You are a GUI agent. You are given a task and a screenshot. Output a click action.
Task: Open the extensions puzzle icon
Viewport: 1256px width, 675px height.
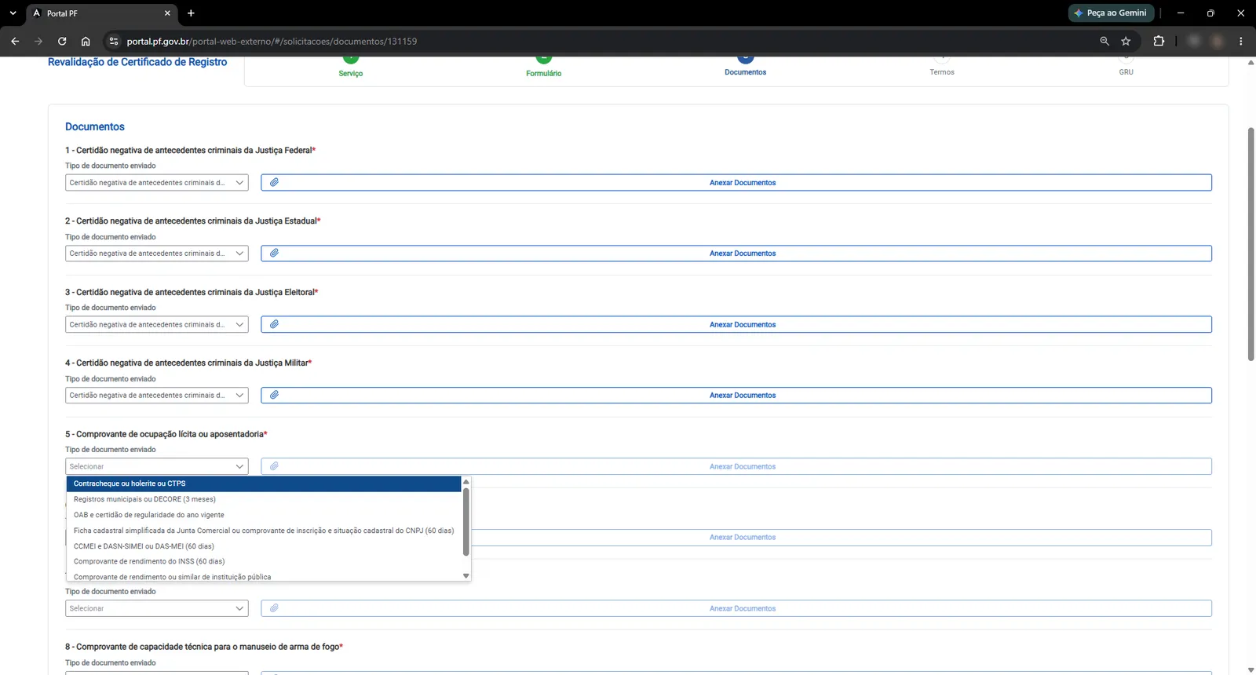point(1159,41)
